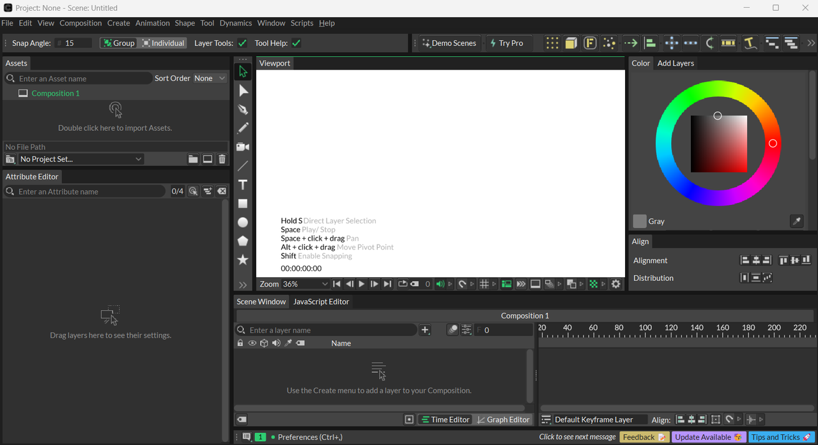Viewport: 818px width, 445px height.
Task: Select the Text tool
Action: [243, 185]
